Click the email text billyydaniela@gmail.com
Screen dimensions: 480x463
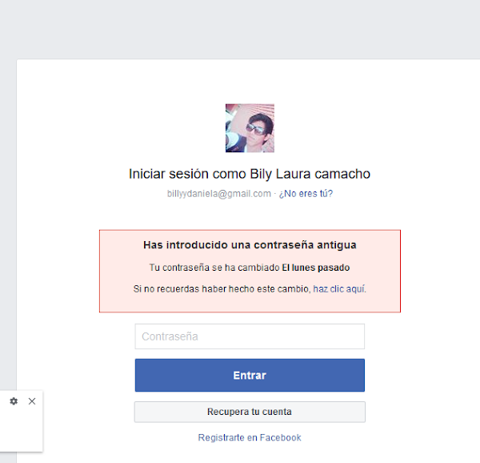tap(219, 194)
